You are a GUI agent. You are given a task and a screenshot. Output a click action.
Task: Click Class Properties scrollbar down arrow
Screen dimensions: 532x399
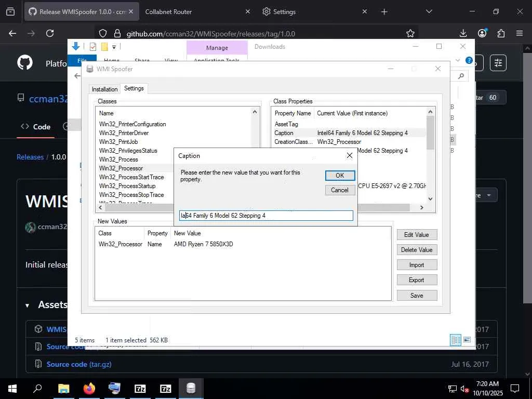click(430, 199)
